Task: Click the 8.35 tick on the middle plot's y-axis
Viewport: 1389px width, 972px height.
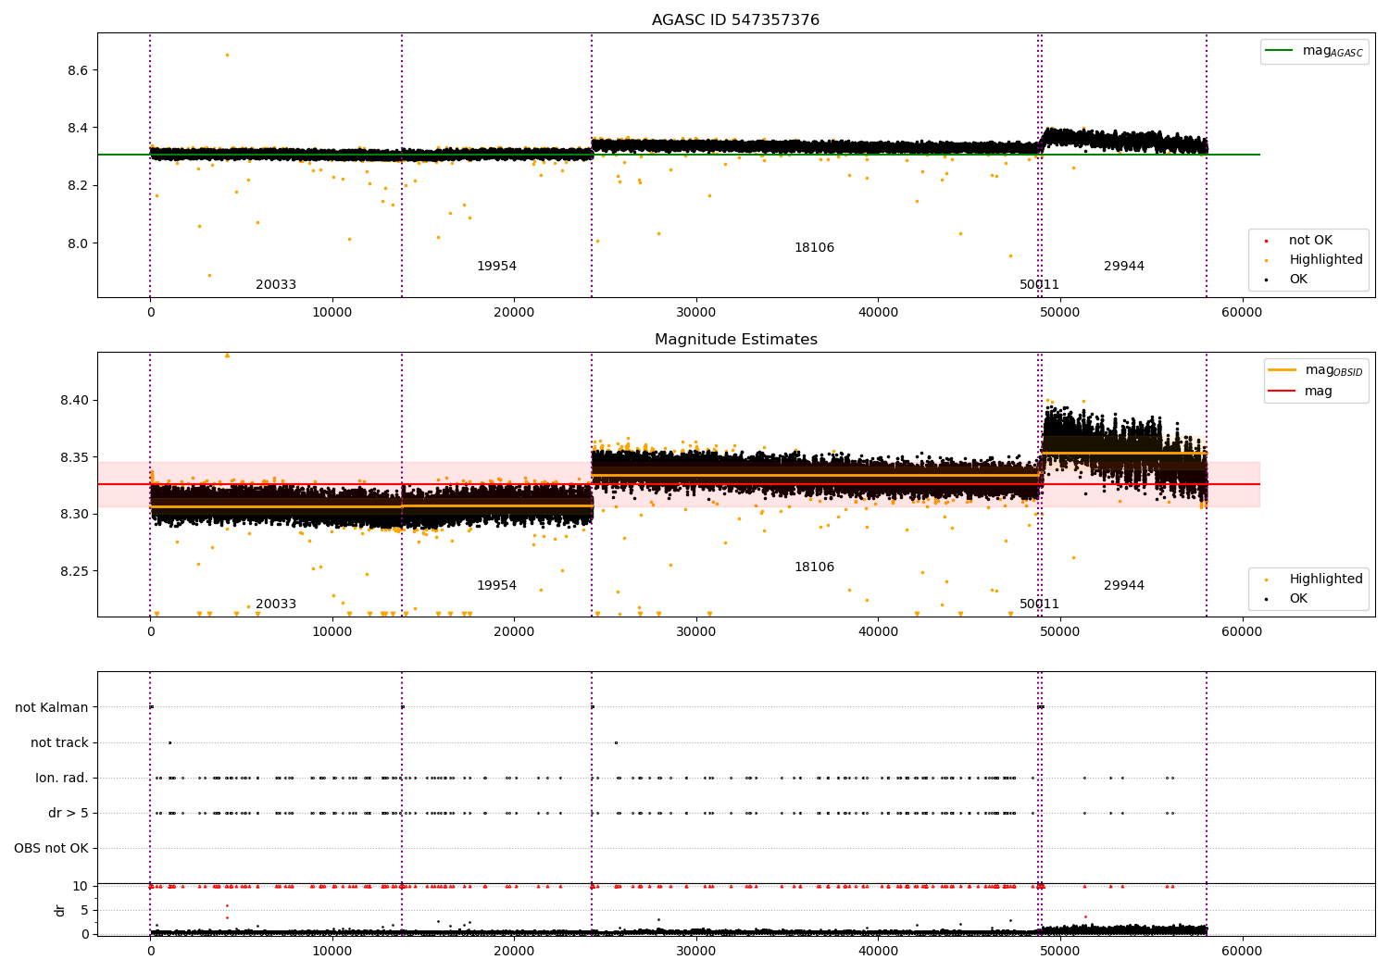Action: click(x=73, y=458)
